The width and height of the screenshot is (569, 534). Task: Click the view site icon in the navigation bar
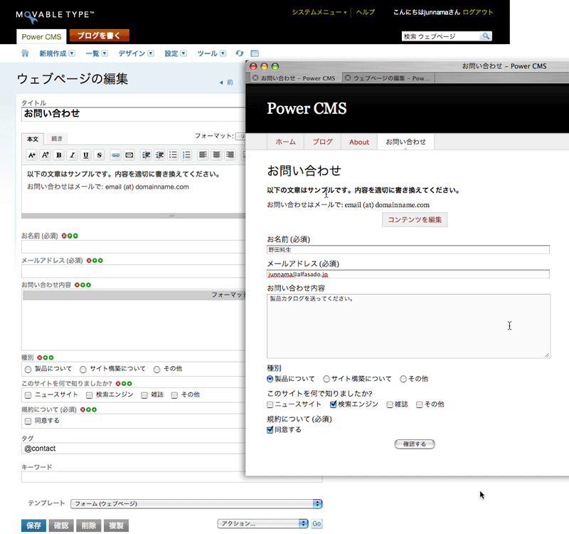(x=255, y=53)
